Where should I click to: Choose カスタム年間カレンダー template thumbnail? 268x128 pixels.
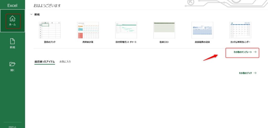[240, 30]
